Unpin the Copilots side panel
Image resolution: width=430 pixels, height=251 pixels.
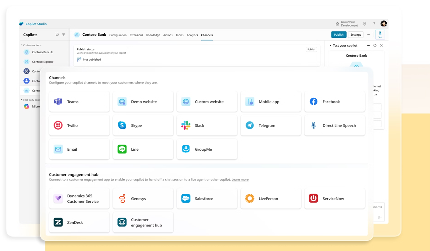coord(57,34)
